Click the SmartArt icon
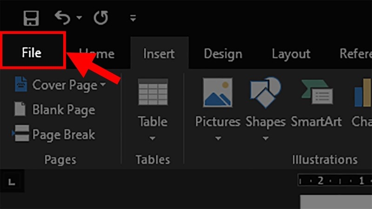 pyautogui.click(x=316, y=92)
